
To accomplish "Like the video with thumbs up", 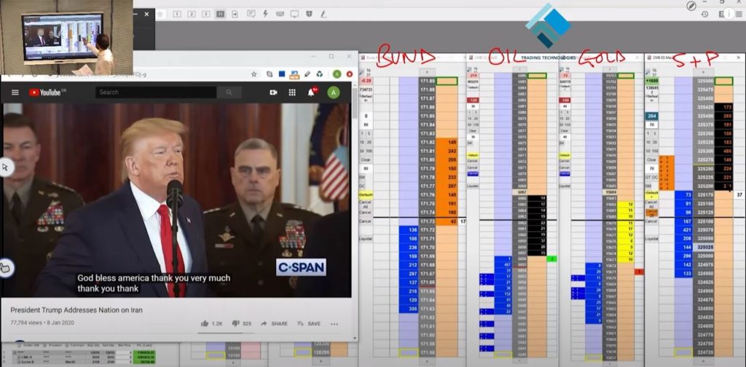I will (205, 323).
